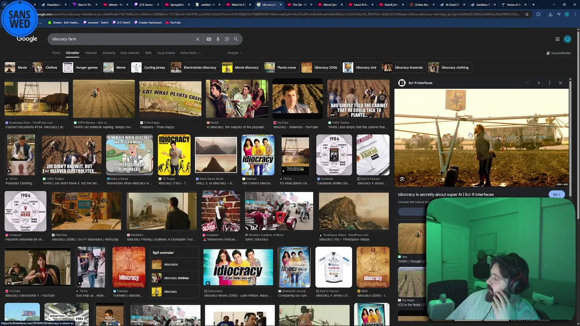Open the (21) Twitch bookmark

(x=121, y=23)
